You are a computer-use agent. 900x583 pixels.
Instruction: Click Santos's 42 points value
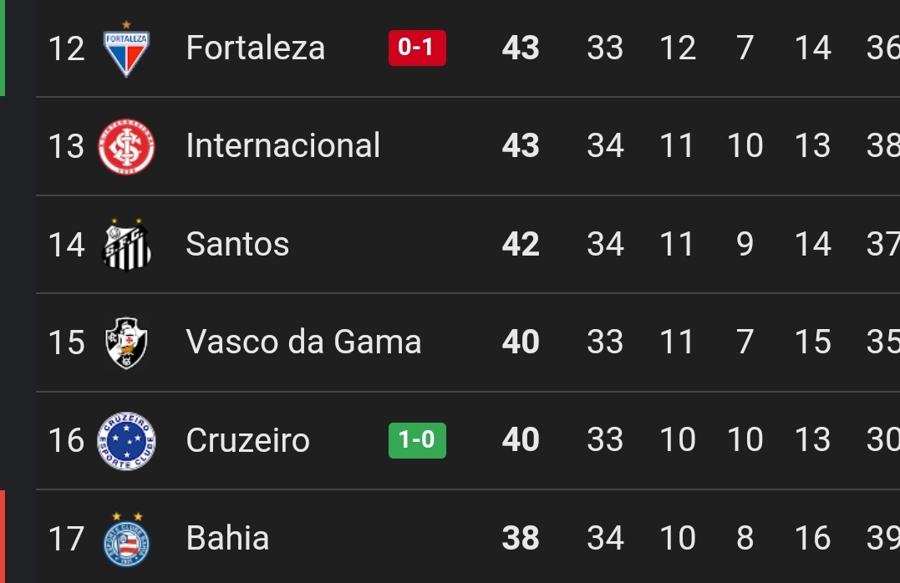click(521, 245)
